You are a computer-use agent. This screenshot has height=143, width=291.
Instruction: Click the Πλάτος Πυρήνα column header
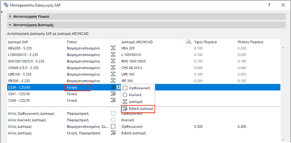(x=258, y=42)
